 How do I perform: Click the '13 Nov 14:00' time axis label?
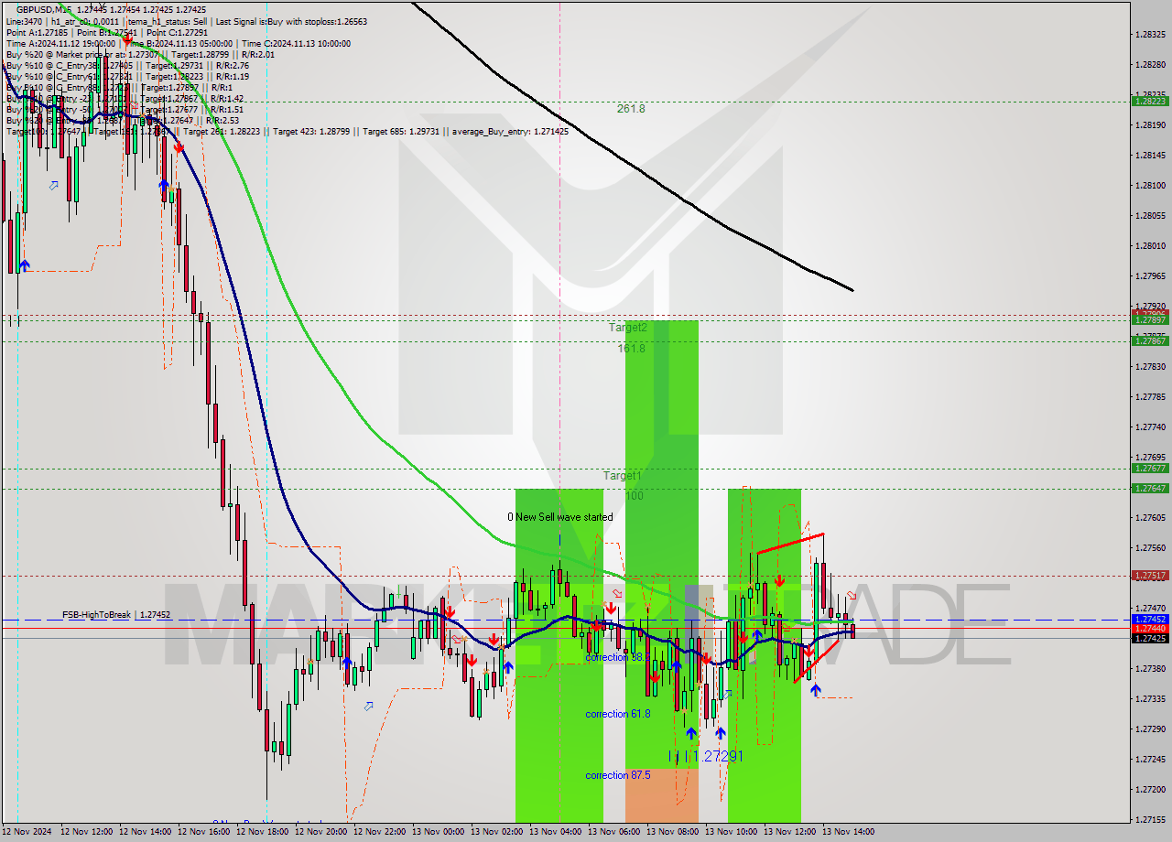849,832
